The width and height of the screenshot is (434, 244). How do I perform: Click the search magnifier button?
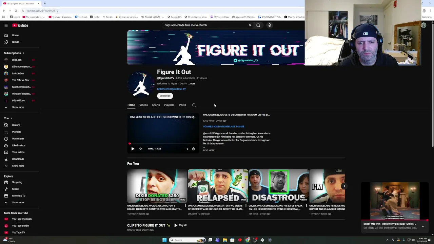point(258,25)
